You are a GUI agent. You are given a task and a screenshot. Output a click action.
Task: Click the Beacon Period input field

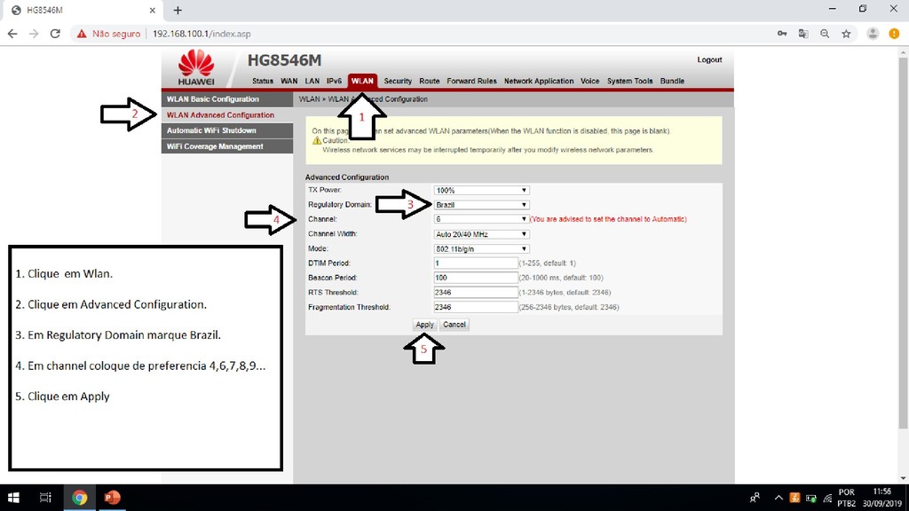pos(476,278)
